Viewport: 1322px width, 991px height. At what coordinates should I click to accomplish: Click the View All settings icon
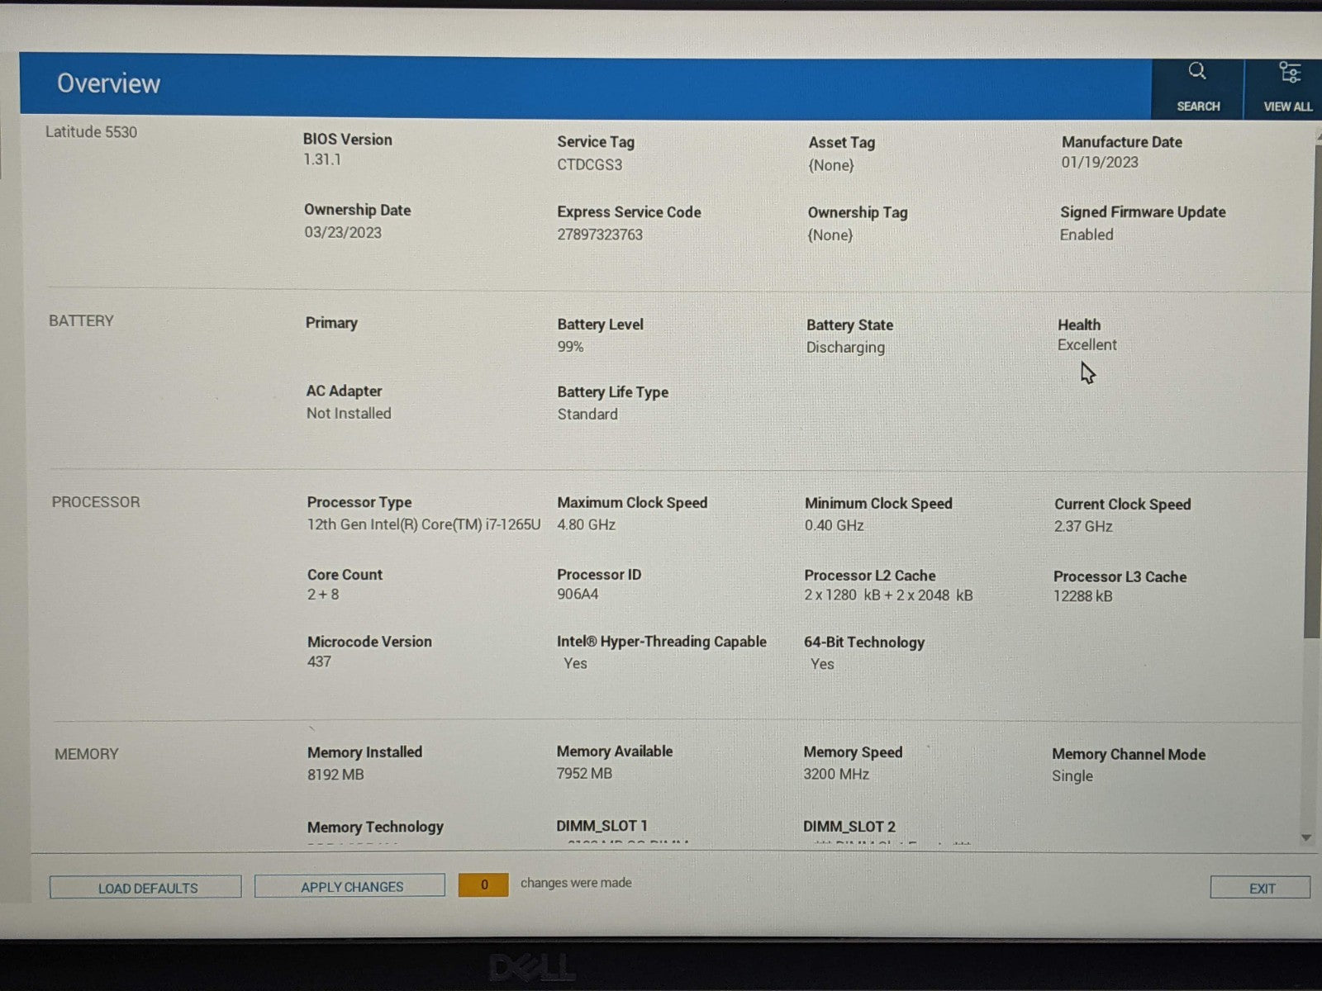(1288, 74)
